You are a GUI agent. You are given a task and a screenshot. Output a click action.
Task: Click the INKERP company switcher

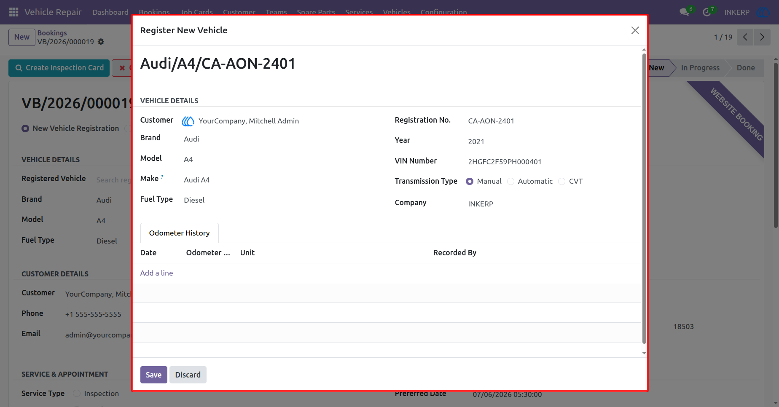tap(737, 12)
